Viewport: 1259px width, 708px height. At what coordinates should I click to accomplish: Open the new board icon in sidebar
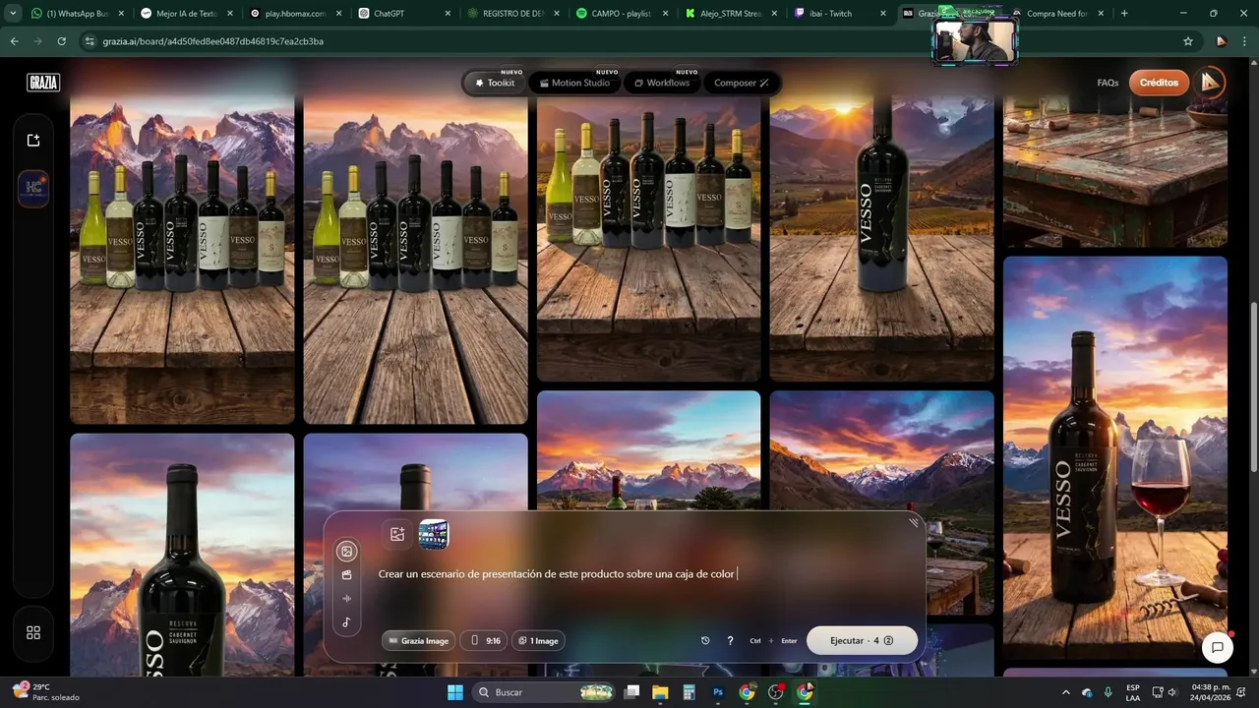coord(33,141)
